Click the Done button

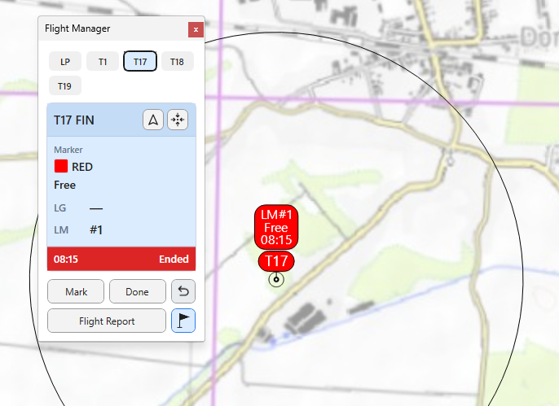137,291
